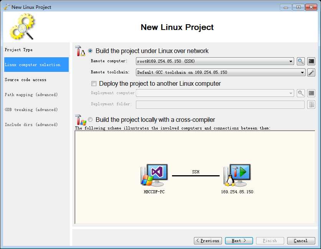The height and width of the screenshot is (249, 321).
Task: Click the HBCCDF-PC Windows computer icon
Action: coord(154,175)
